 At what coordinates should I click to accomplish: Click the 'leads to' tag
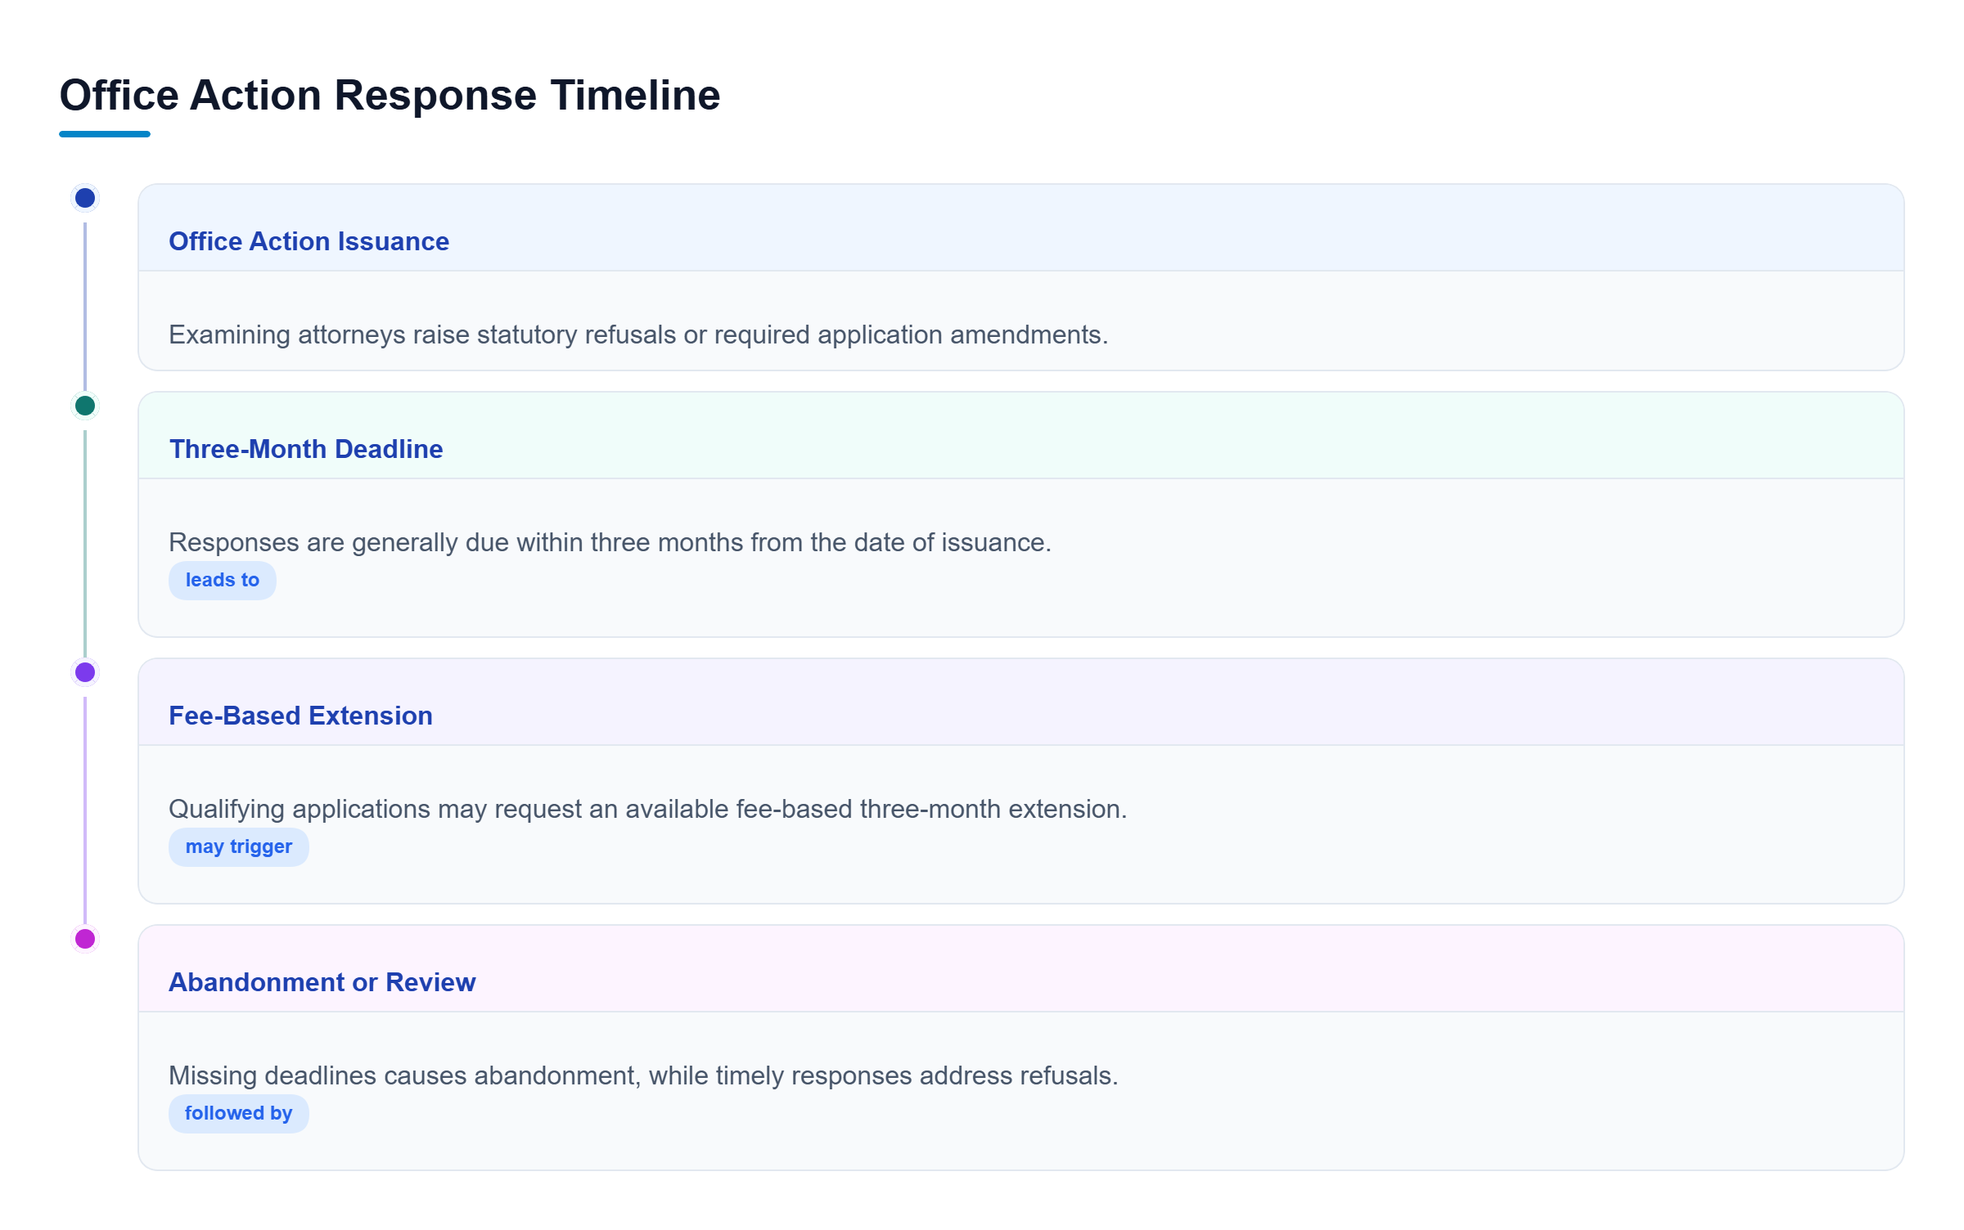click(x=223, y=581)
